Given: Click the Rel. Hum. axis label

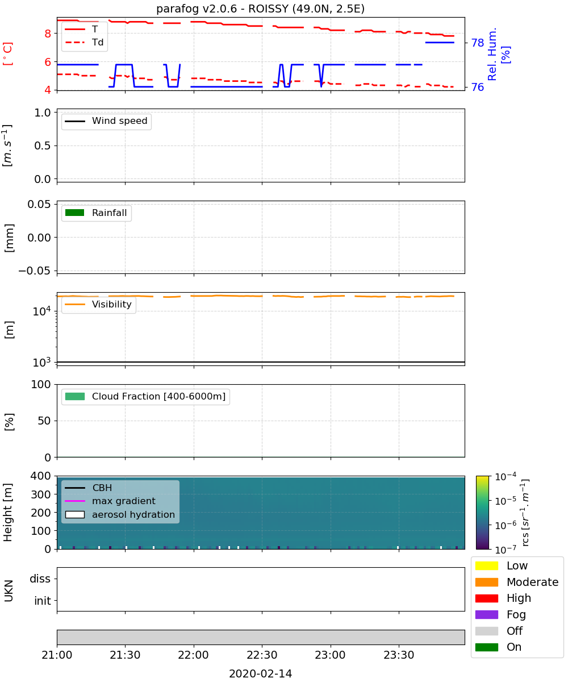Looking at the screenshot, I should [499, 54].
